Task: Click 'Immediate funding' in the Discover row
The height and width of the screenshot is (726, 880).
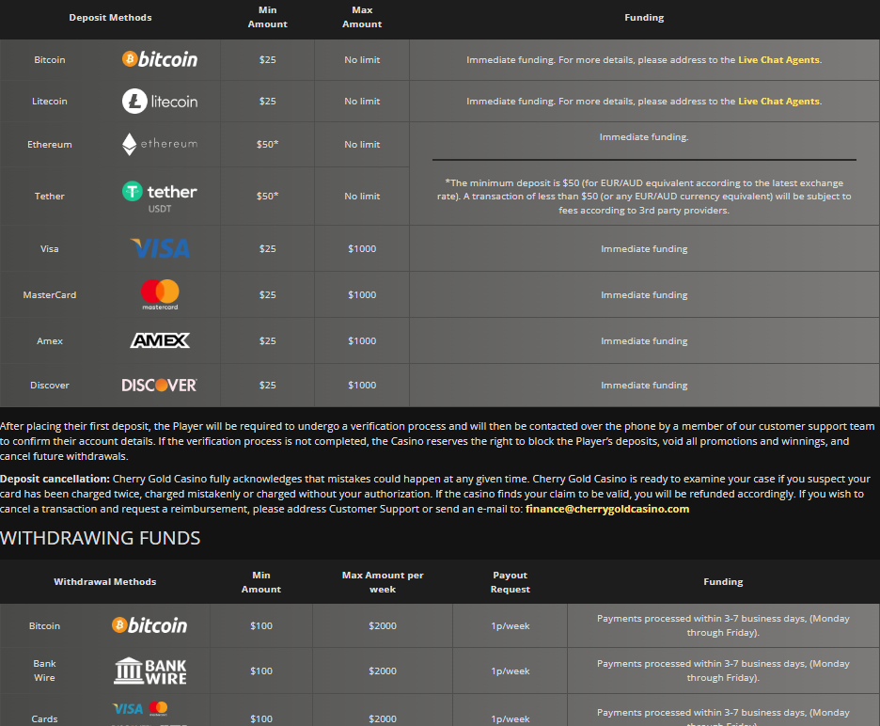Action: [x=644, y=386]
